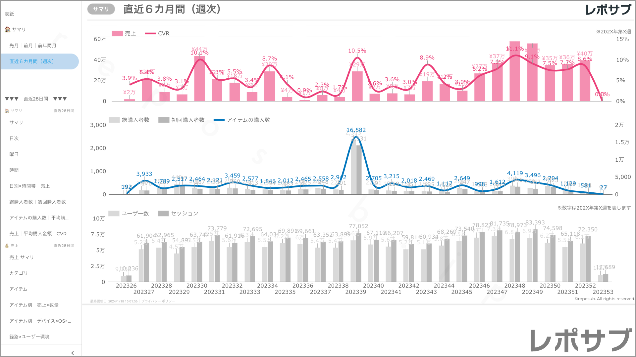The height and width of the screenshot is (357, 636).
Task: Click the money bag icon beside 売上 header
Action: (x=7, y=246)
